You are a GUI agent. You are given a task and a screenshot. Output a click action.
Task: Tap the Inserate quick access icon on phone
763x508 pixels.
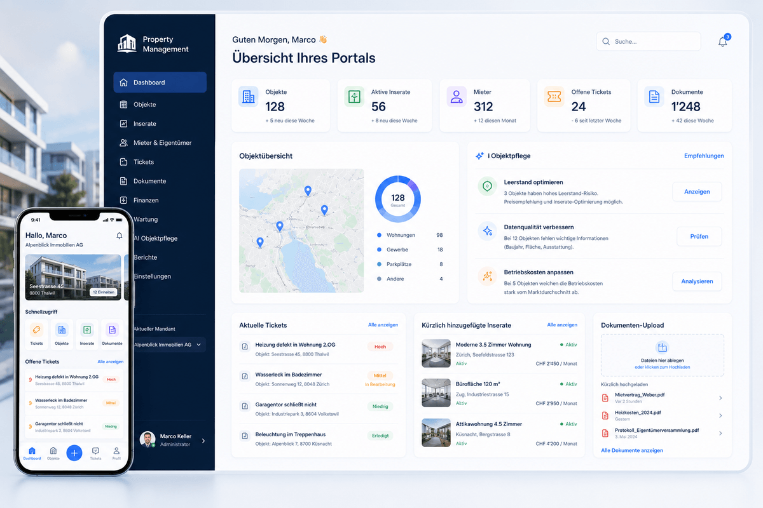[x=87, y=330]
